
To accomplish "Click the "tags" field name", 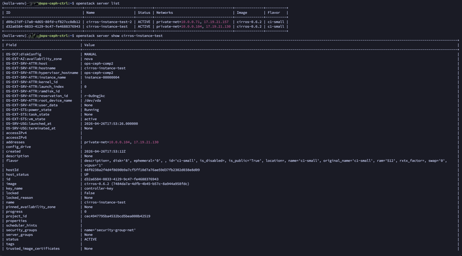I will tap(10, 243).
